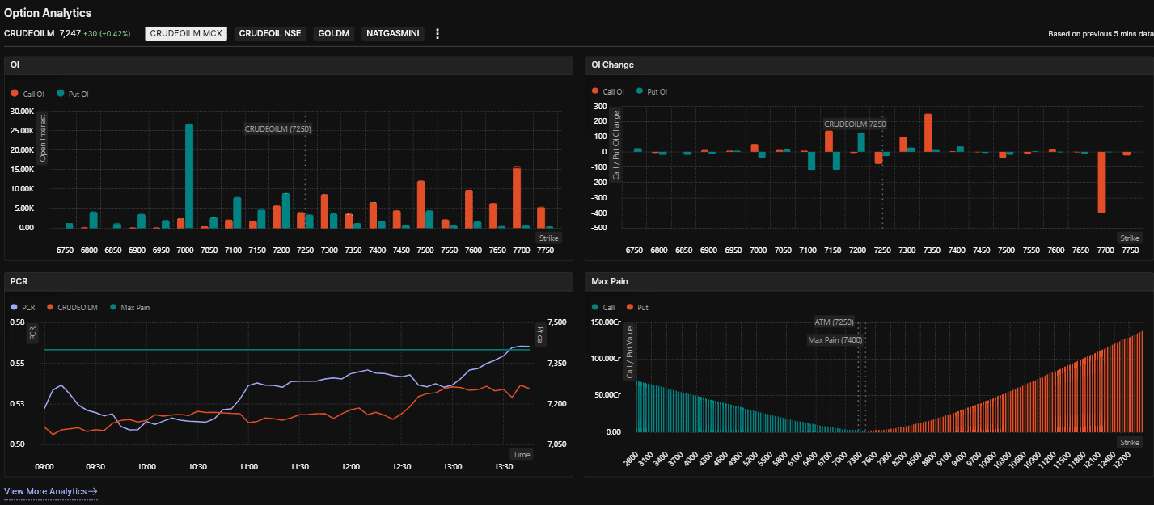Switch to CRUDEOIL NSE tab
Image resolution: width=1154 pixels, height=505 pixels.
point(270,34)
